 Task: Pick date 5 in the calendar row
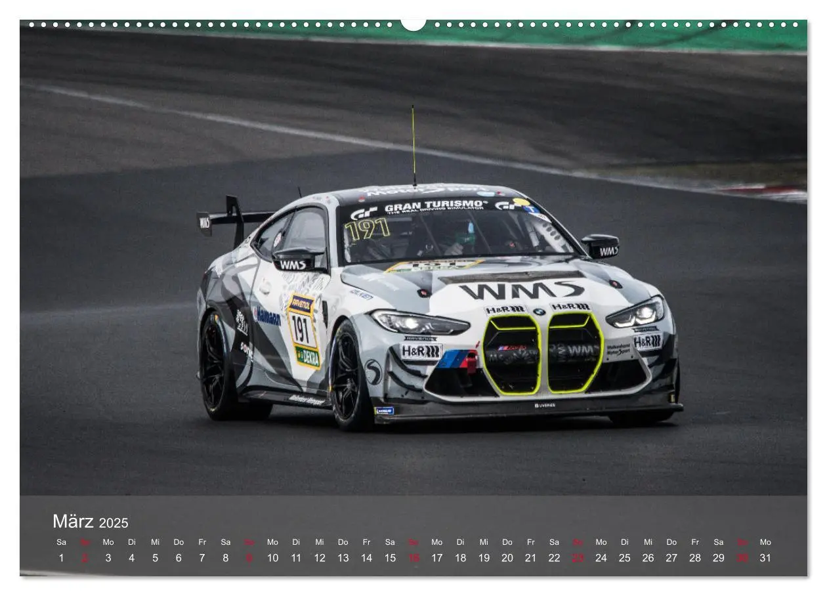tap(155, 558)
